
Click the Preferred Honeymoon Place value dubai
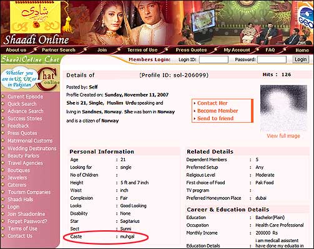(261, 198)
